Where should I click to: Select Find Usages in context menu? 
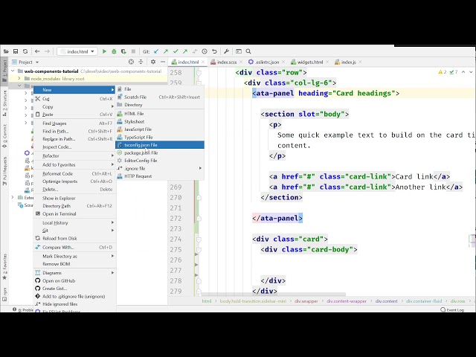[74, 123]
